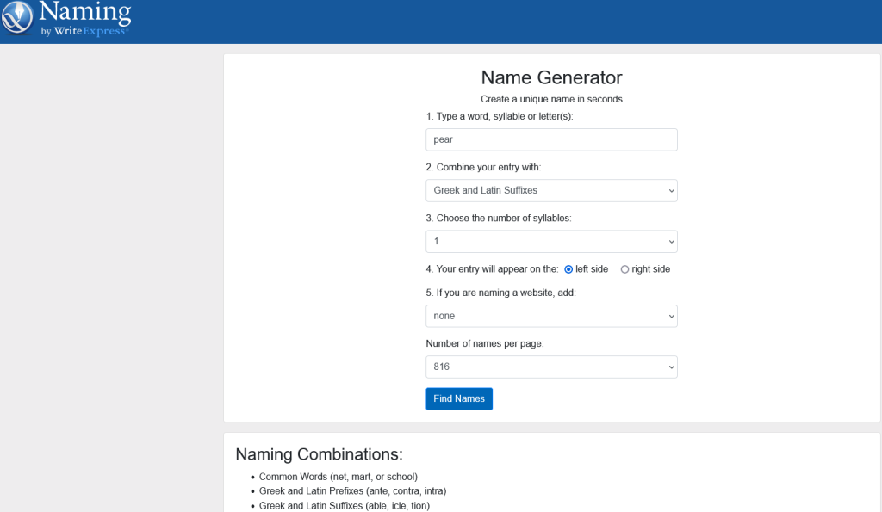Select the "right side" radio button
Viewport: 882px width, 512px height.
tap(624, 269)
